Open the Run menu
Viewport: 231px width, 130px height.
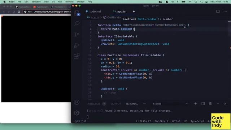(x=60, y=2)
